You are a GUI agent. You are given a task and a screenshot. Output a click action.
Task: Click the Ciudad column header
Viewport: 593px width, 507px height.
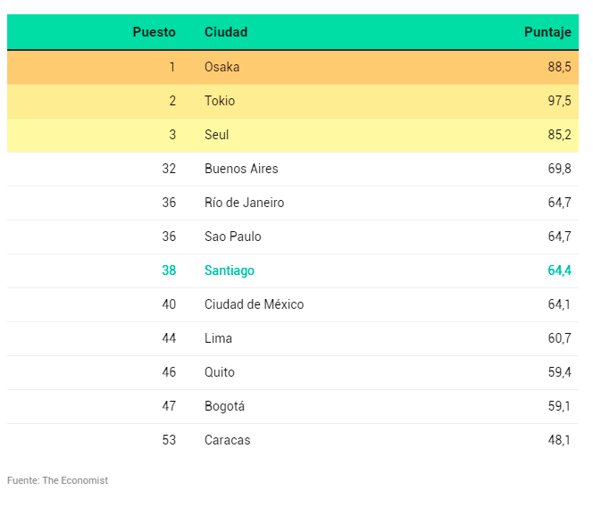226,32
